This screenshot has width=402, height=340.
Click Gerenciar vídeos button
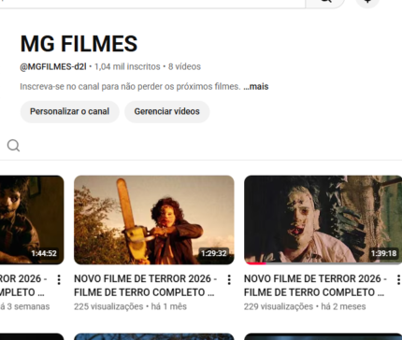click(x=166, y=111)
